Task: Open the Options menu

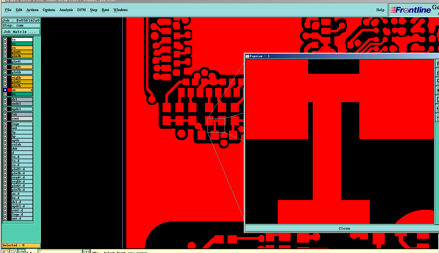Action: (x=49, y=10)
